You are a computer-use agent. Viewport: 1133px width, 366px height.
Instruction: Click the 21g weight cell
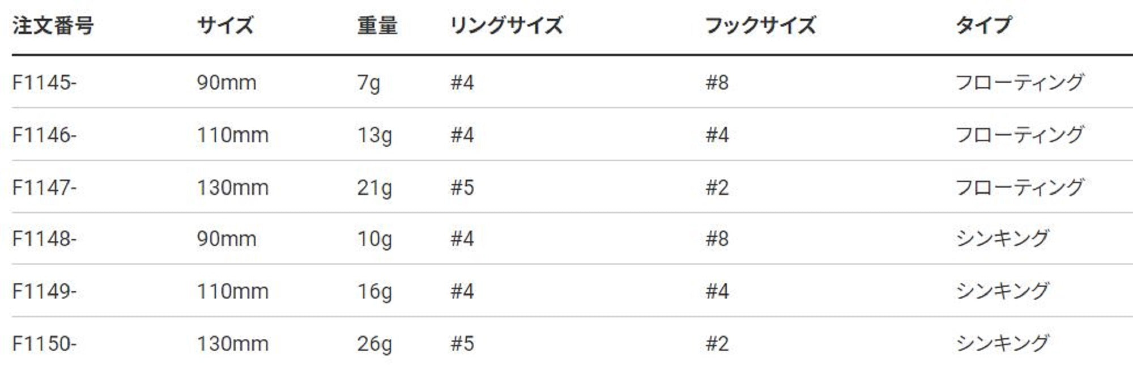click(x=374, y=188)
